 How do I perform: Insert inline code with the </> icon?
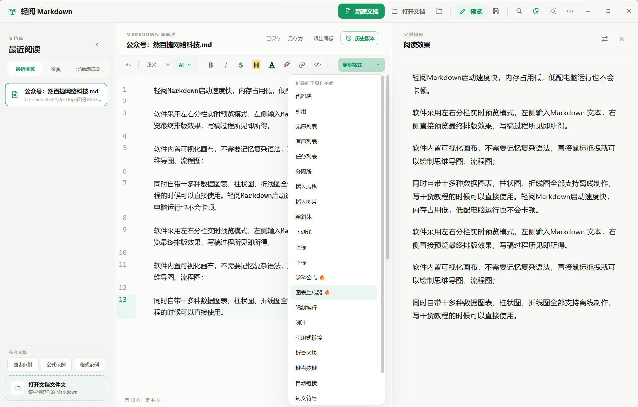click(x=317, y=65)
